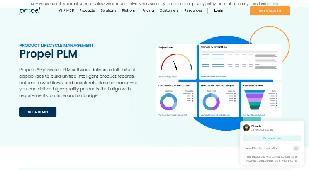Open the Platform menu
The width and height of the screenshot is (309, 170).
pos(129,10)
